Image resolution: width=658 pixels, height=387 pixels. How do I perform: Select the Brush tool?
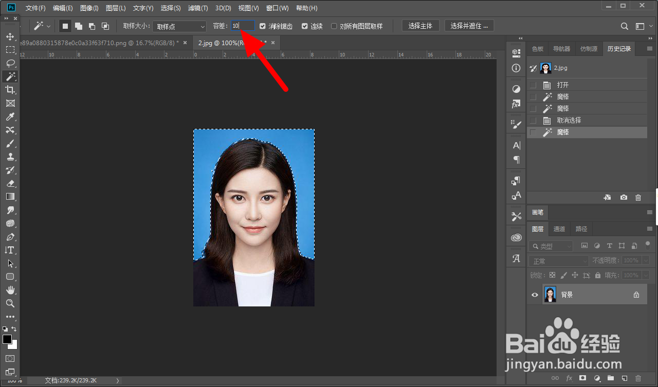pyautogui.click(x=10, y=143)
